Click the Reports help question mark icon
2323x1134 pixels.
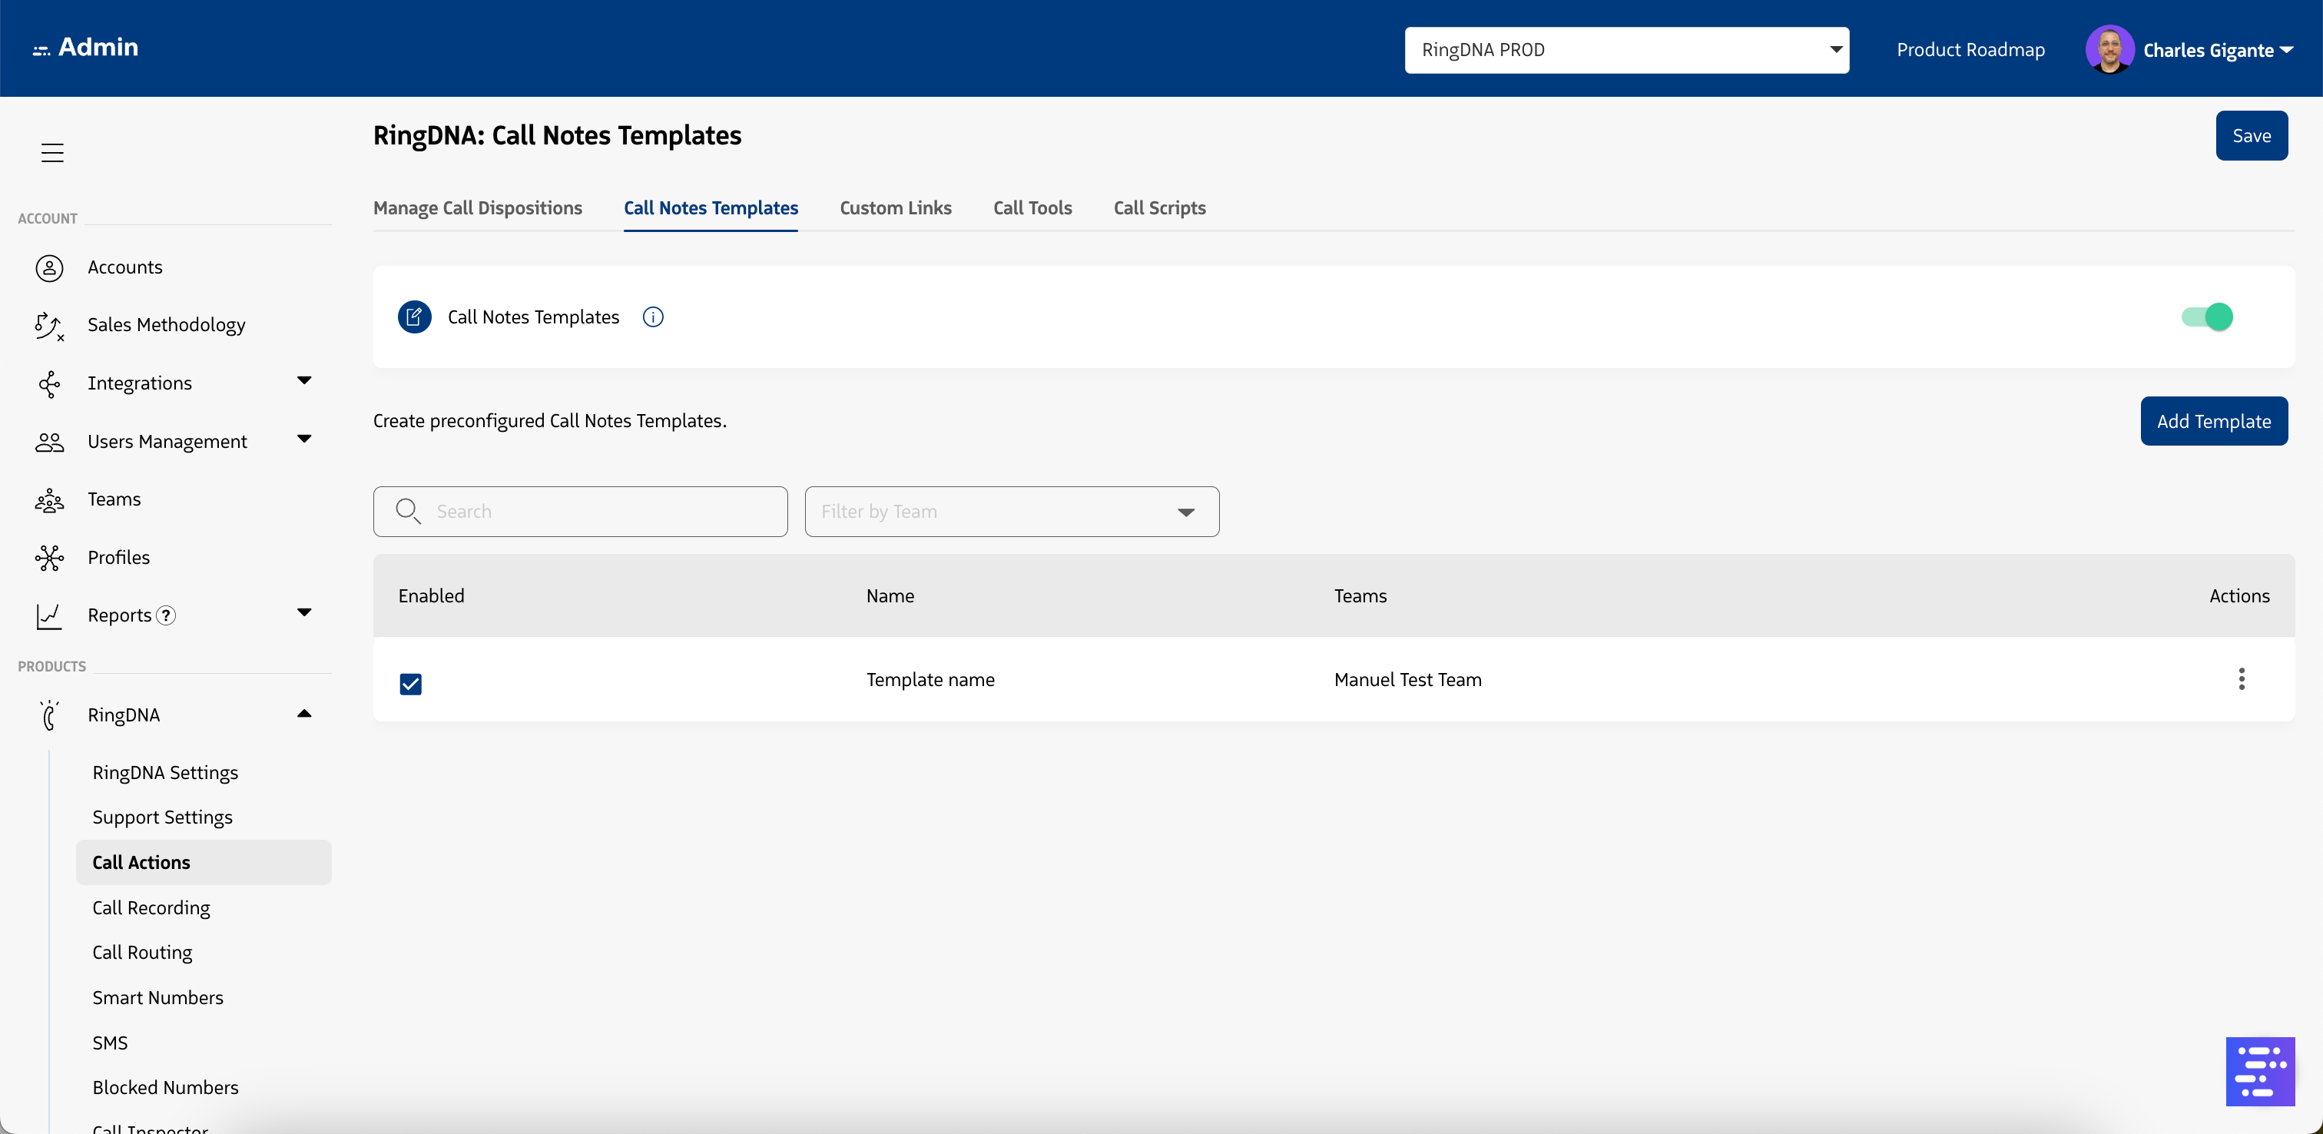166,615
